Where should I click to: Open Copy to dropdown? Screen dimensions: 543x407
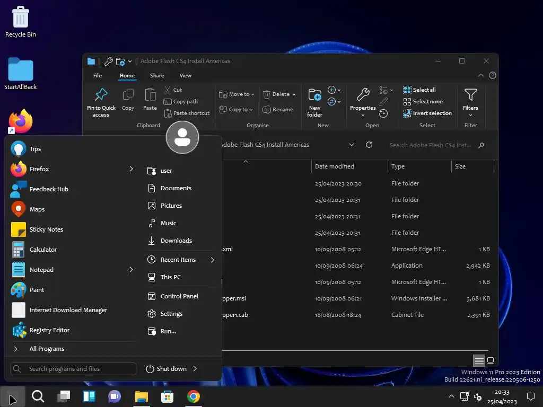pyautogui.click(x=236, y=109)
